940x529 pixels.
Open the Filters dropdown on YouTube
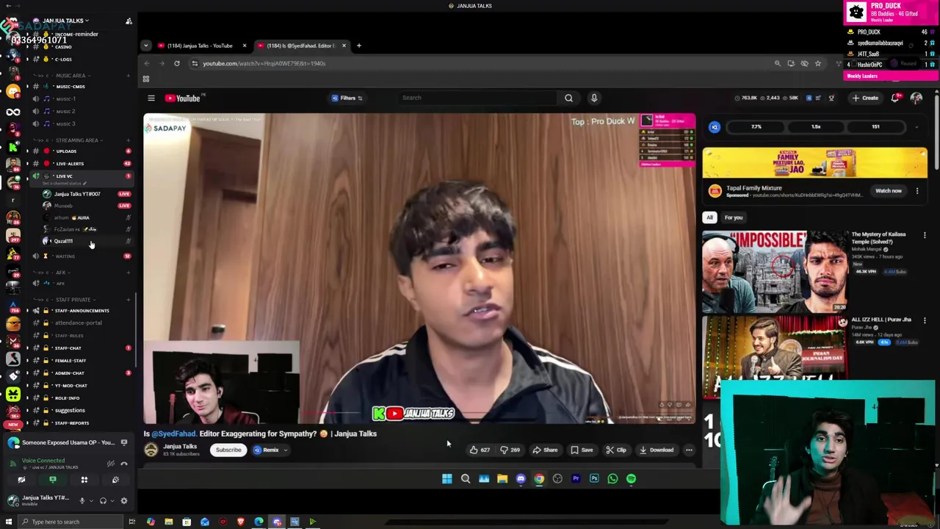347,98
